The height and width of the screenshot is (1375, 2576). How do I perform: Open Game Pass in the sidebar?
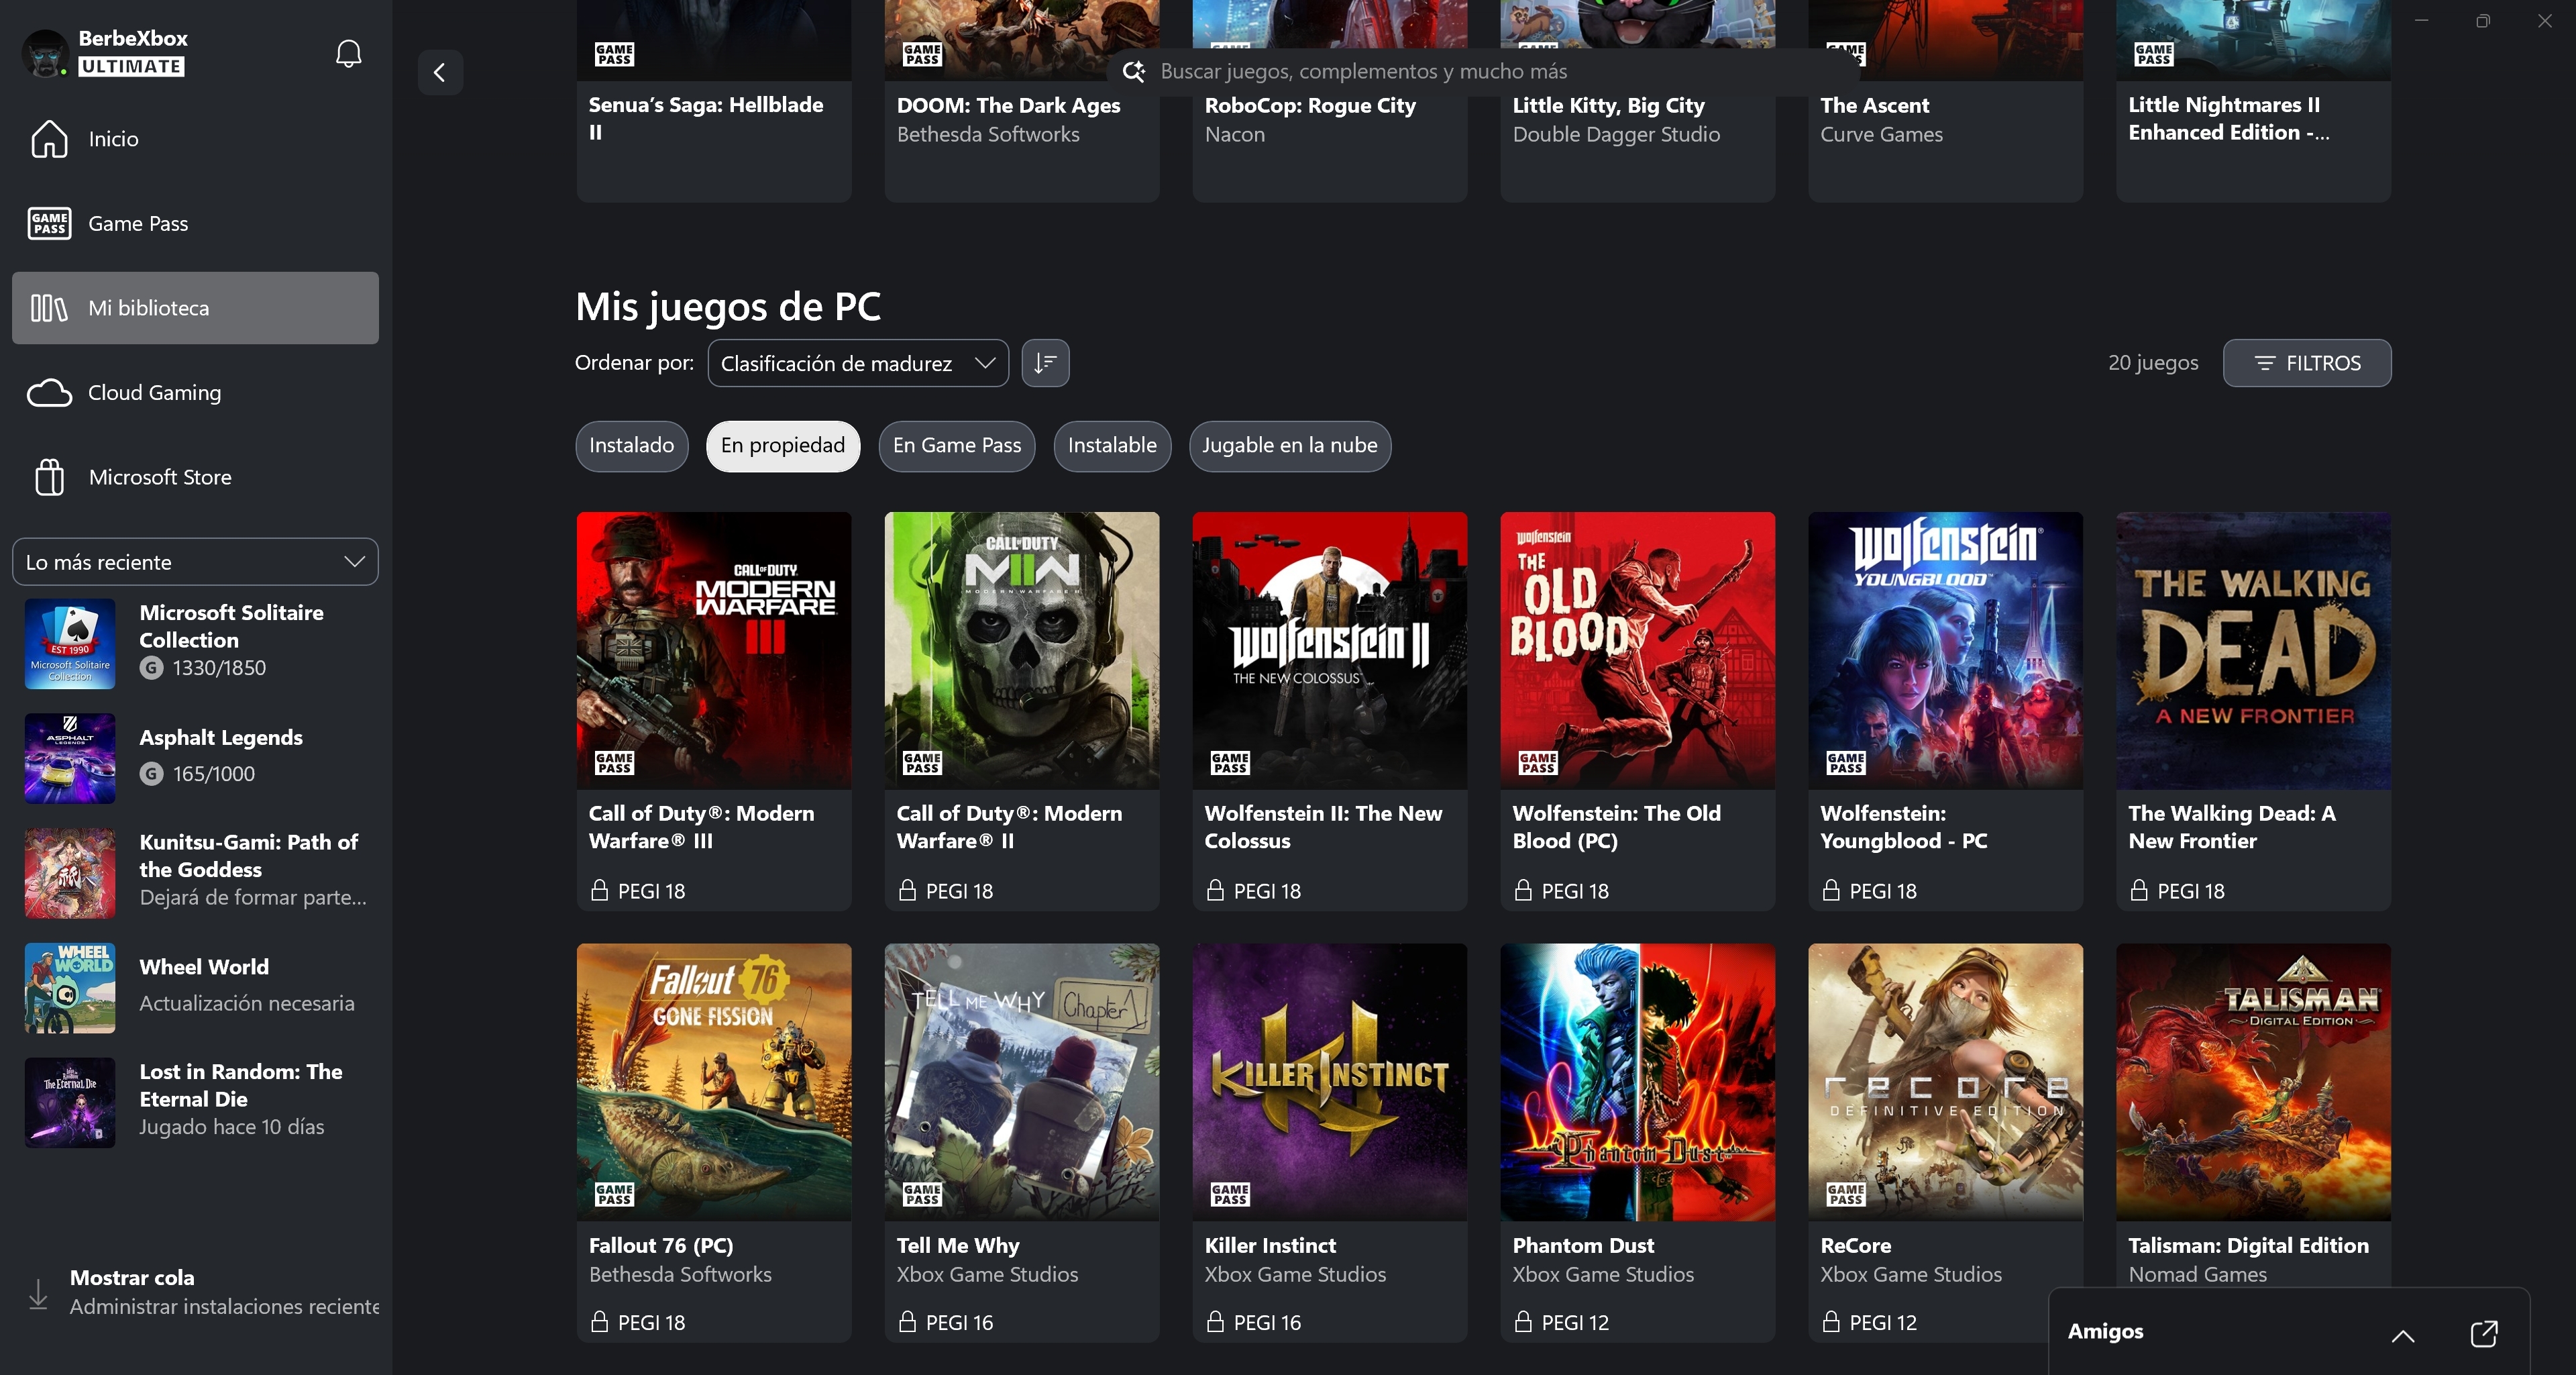click(195, 223)
